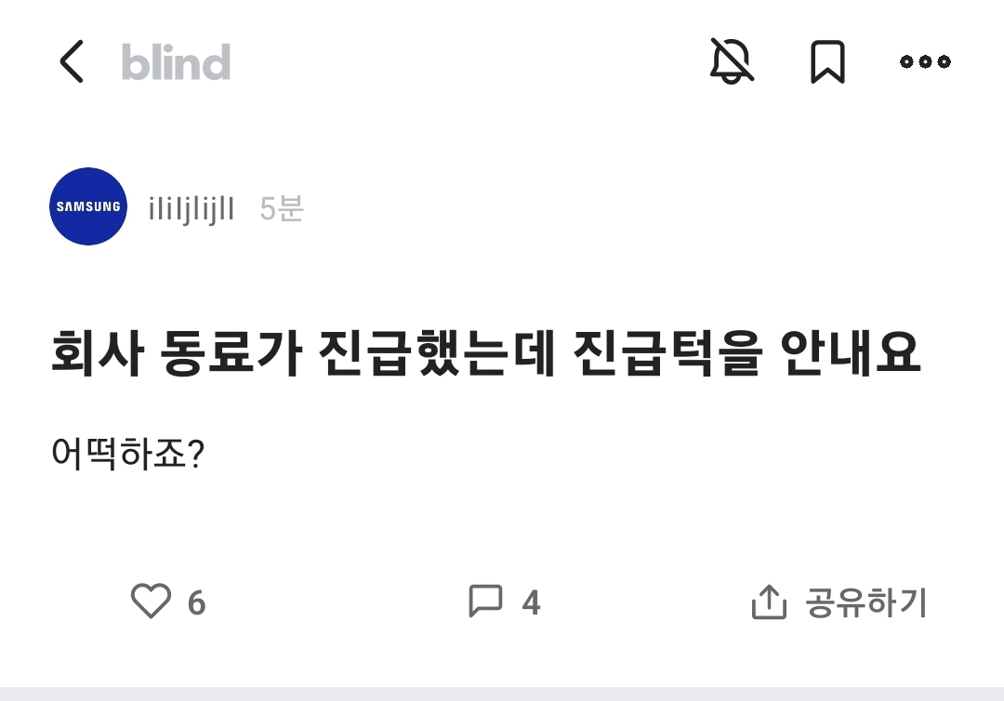1004x701 pixels.
Task: Click the word 진급했는데 in the title
Action: click(x=437, y=354)
